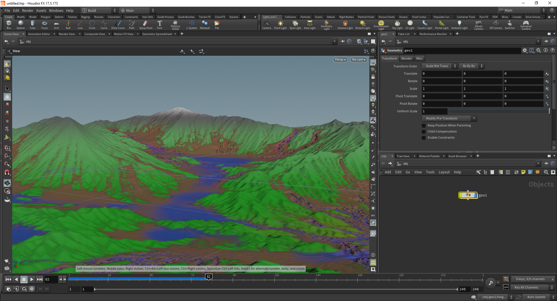Add a Gamepad Camera
This screenshot has height=301, width=557.
(x=526, y=25)
